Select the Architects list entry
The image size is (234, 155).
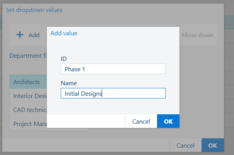coord(27,82)
